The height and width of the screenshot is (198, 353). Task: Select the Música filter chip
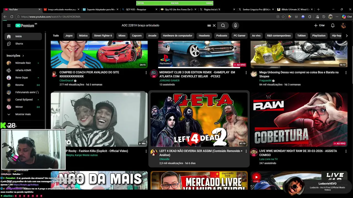(83, 35)
